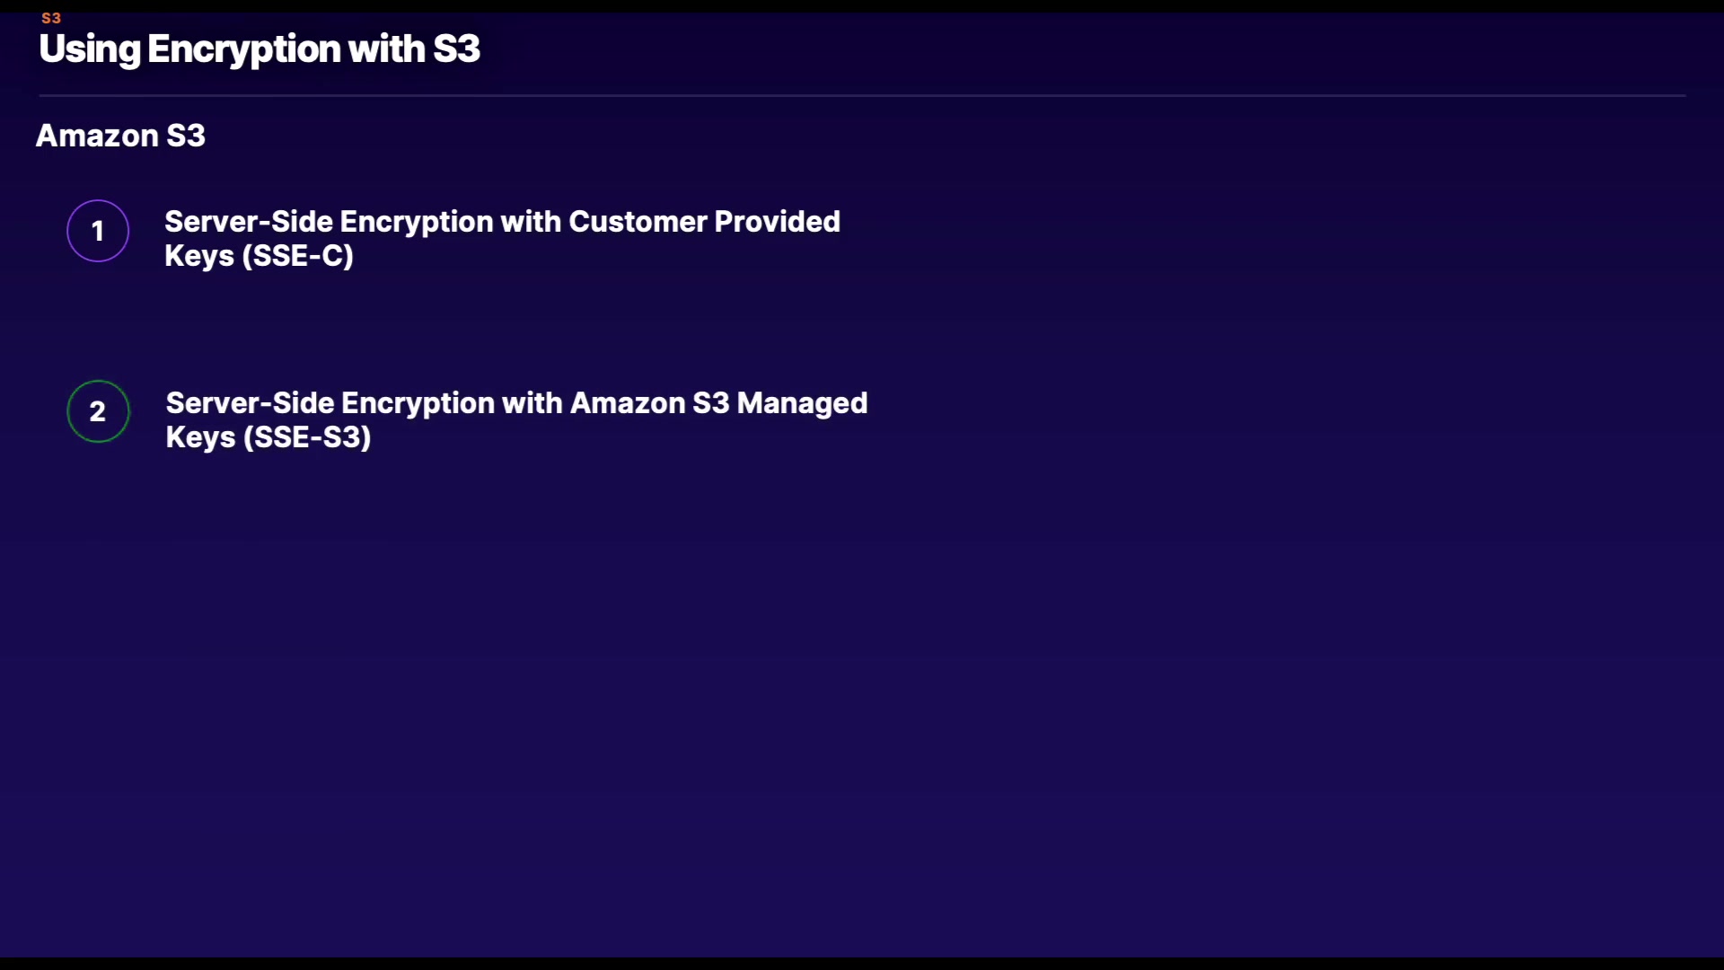Click the green circle numbered 2

(x=98, y=411)
